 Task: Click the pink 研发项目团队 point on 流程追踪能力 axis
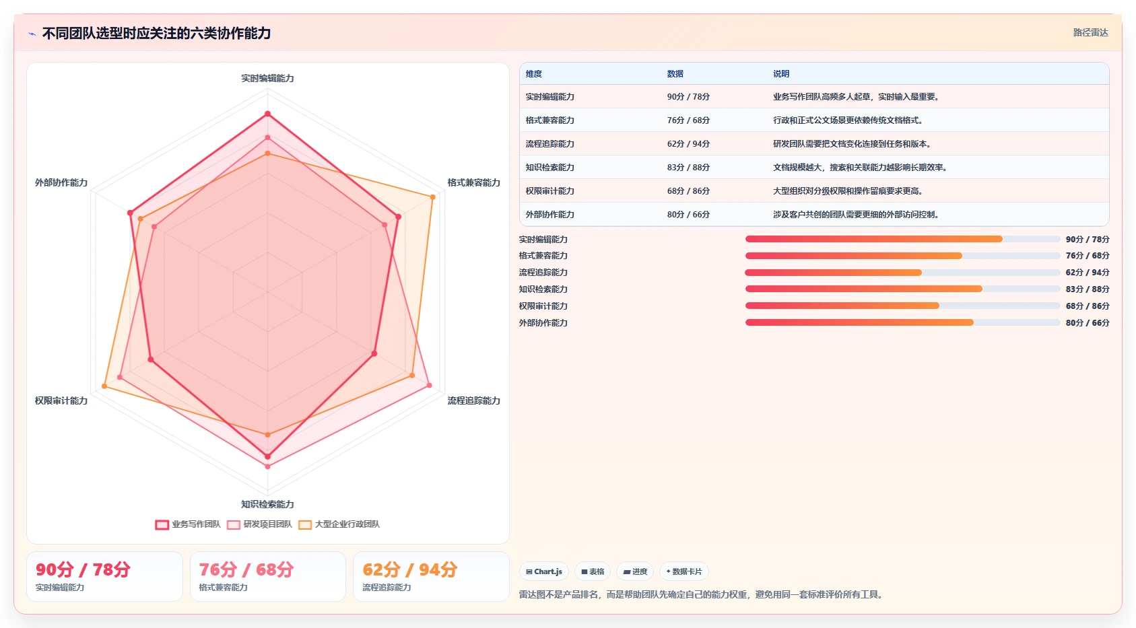(x=429, y=386)
